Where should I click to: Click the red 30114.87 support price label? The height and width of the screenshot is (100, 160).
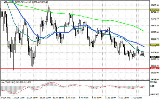[x=155, y=68]
